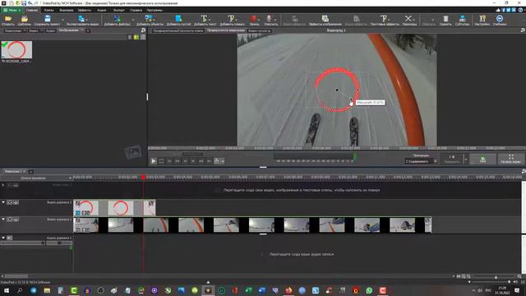Open the preview content dropdown
This screenshot has width=526, height=296.
(421, 161)
